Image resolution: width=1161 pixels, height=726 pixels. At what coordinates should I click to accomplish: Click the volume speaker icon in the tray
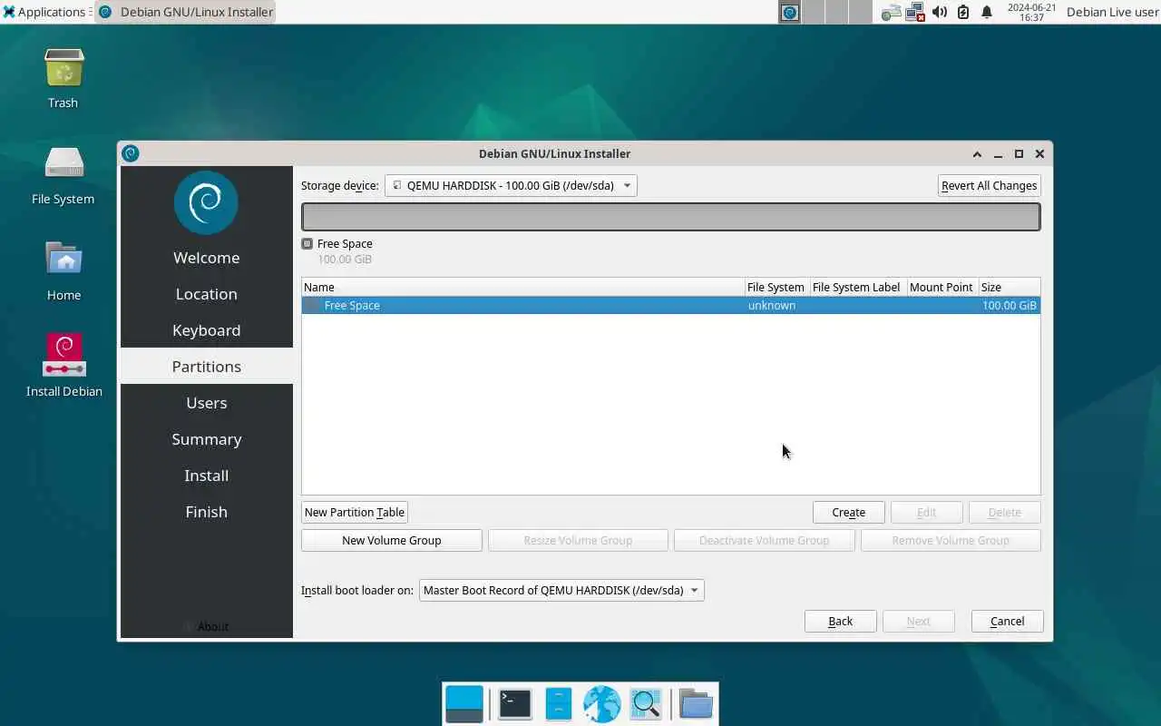click(x=940, y=12)
